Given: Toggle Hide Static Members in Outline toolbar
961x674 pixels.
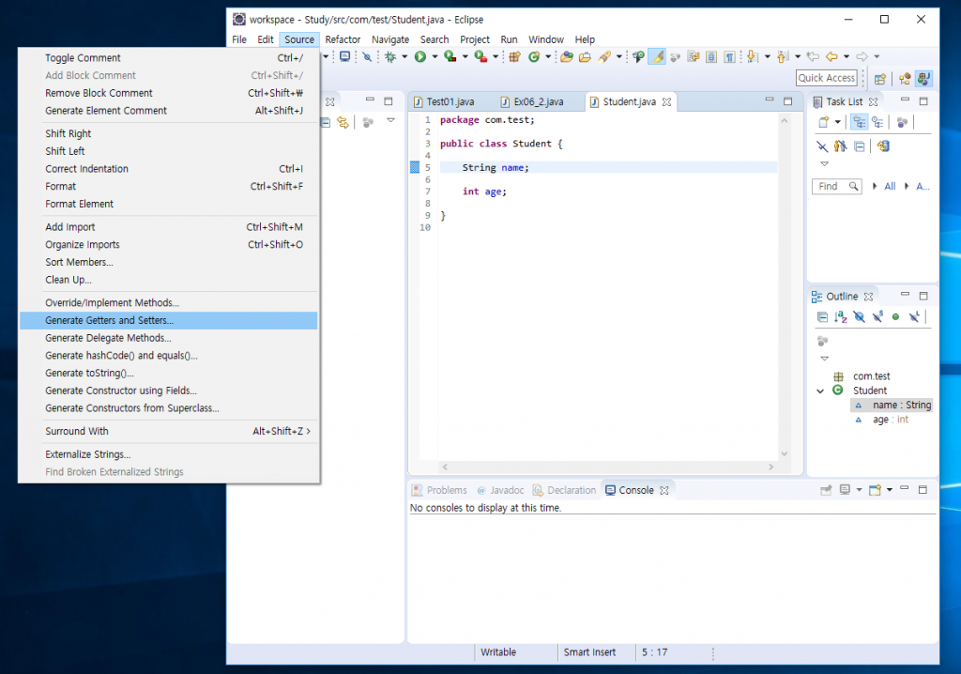Looking at the screenshot, I should point(877,317).
